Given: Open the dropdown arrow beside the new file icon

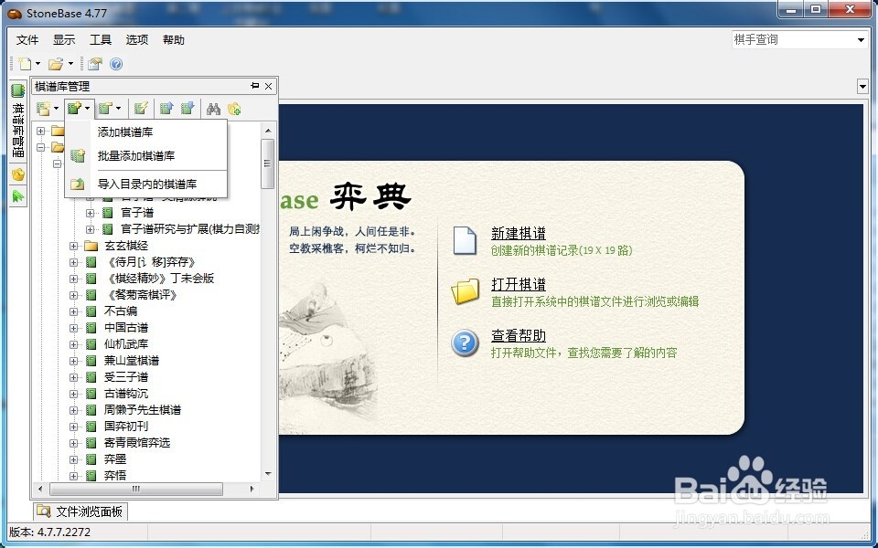Looking at the screenshot, I should pos(38,64).
